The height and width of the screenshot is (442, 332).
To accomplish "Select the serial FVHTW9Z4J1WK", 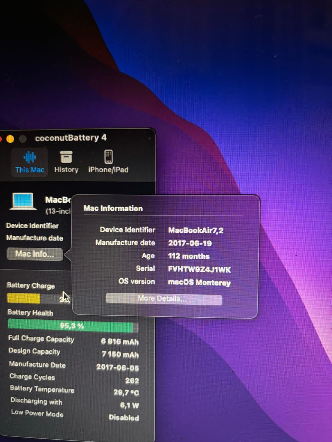I will pyautogui.click(x=199, y=269).
